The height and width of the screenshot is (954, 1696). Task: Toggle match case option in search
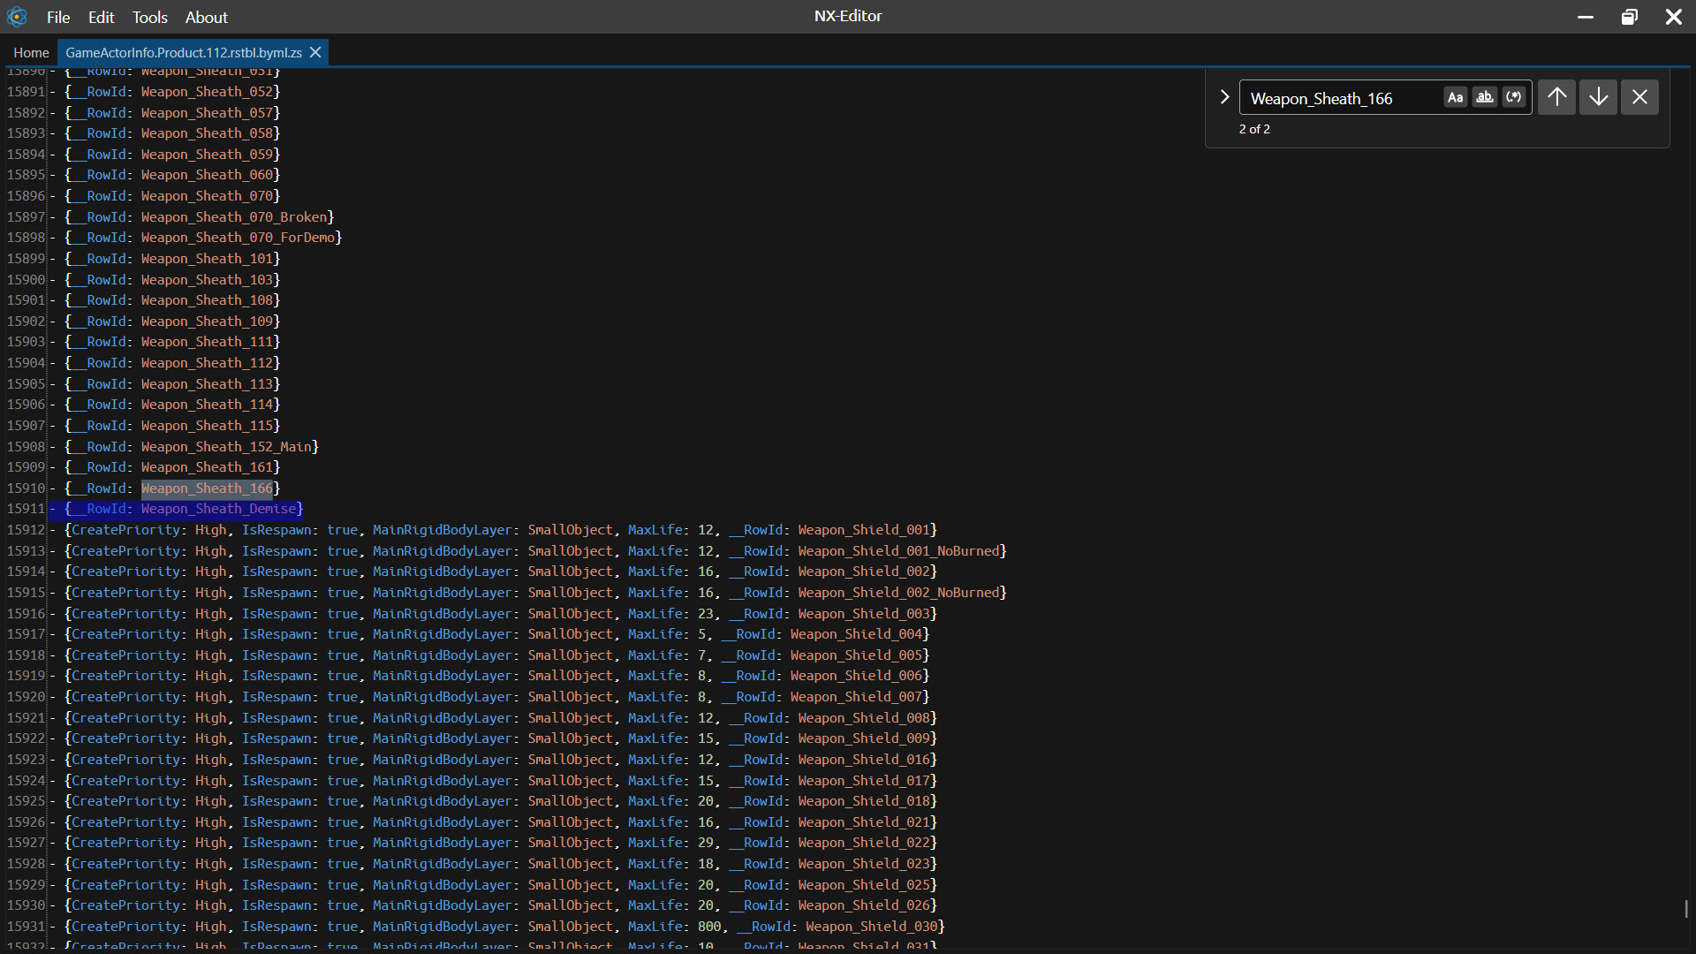coord(1455,97)
